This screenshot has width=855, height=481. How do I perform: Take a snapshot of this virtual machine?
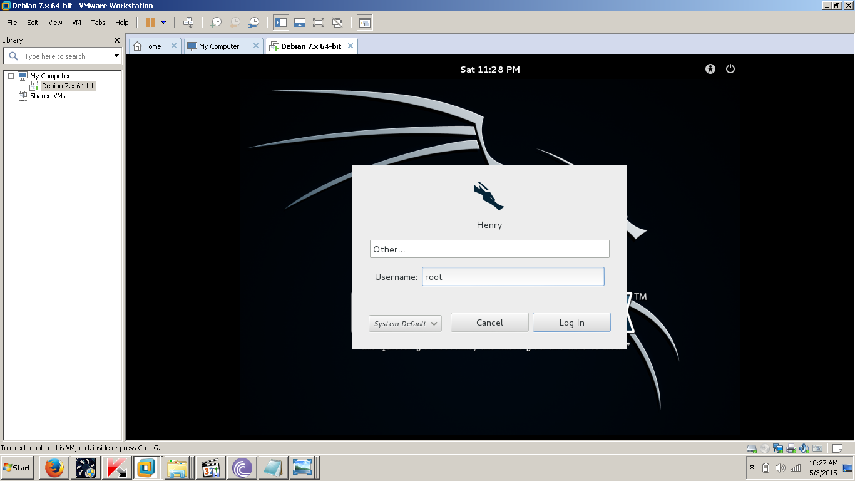click(x=216, y=23)
